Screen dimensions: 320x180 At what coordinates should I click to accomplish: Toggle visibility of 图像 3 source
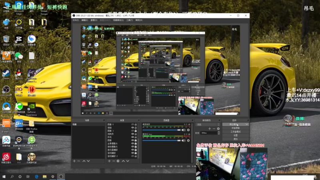coord(132,131)
